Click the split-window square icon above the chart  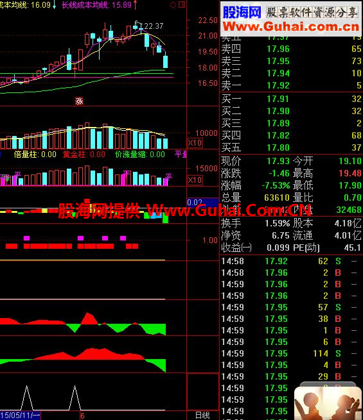(182, 4)
